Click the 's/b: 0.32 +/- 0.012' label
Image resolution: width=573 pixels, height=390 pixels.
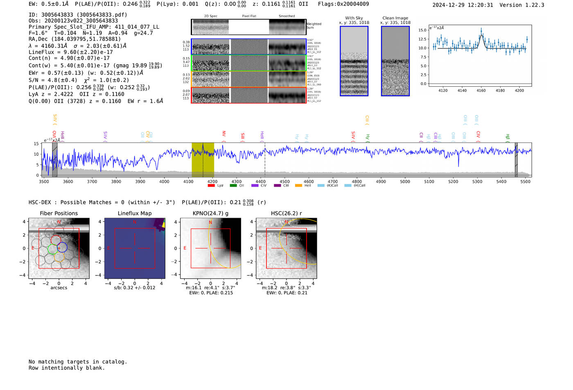coord(135,288)
